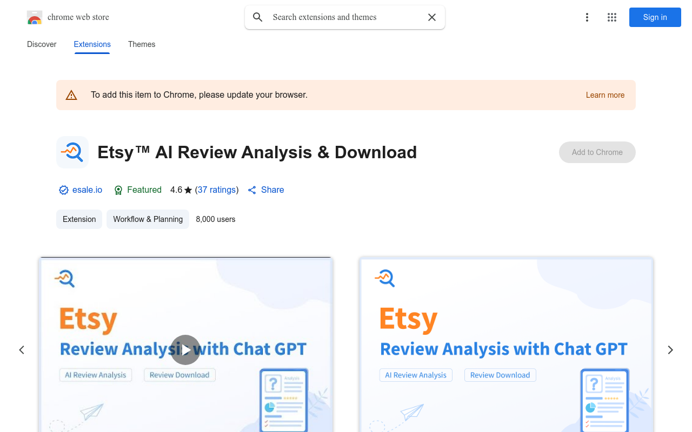Viewport: 692px width, 432px height.
Task: Click the Featured badge icon
Action: click(x=118, y=190)
